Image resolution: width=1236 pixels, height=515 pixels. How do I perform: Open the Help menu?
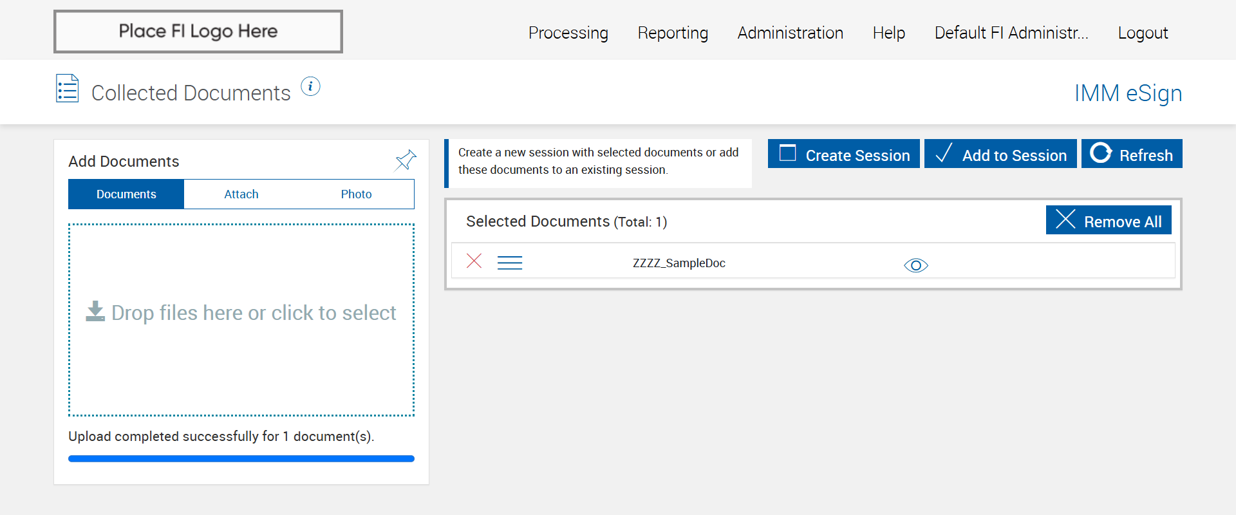coord(888,33)
